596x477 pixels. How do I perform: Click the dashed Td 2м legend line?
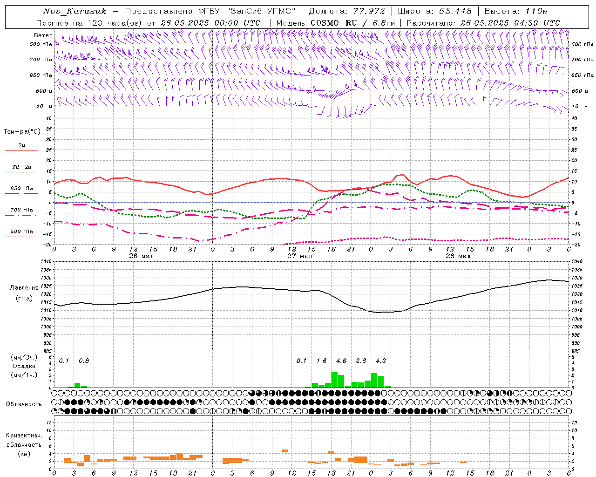click(21, 172)
